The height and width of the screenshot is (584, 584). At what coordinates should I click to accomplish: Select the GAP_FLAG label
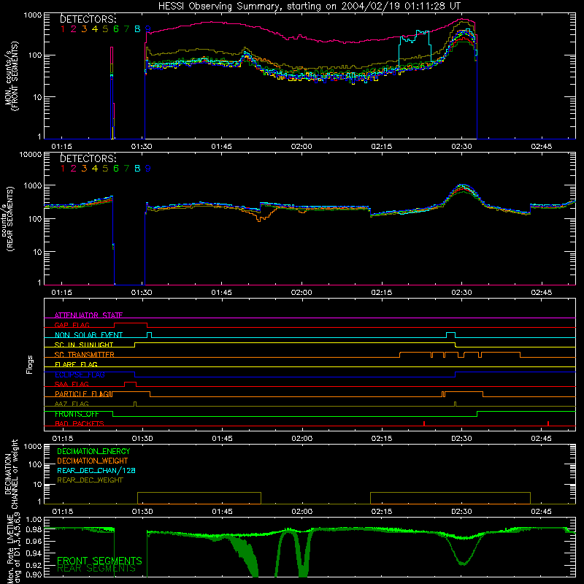click(72, 325)
